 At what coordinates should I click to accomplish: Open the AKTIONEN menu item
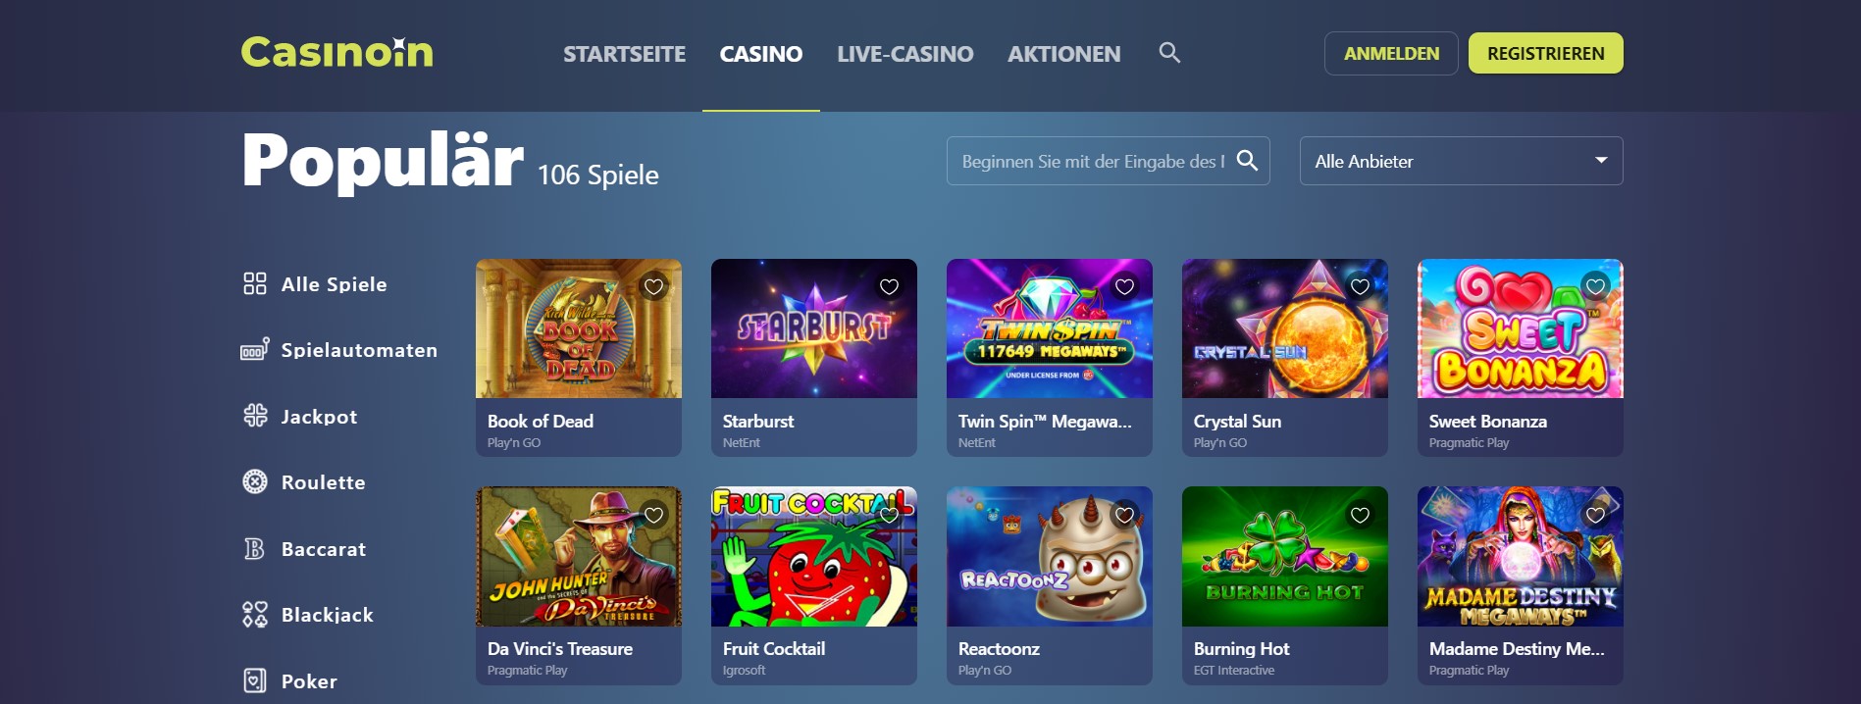pyautogui.click(x=1063, y=54)
